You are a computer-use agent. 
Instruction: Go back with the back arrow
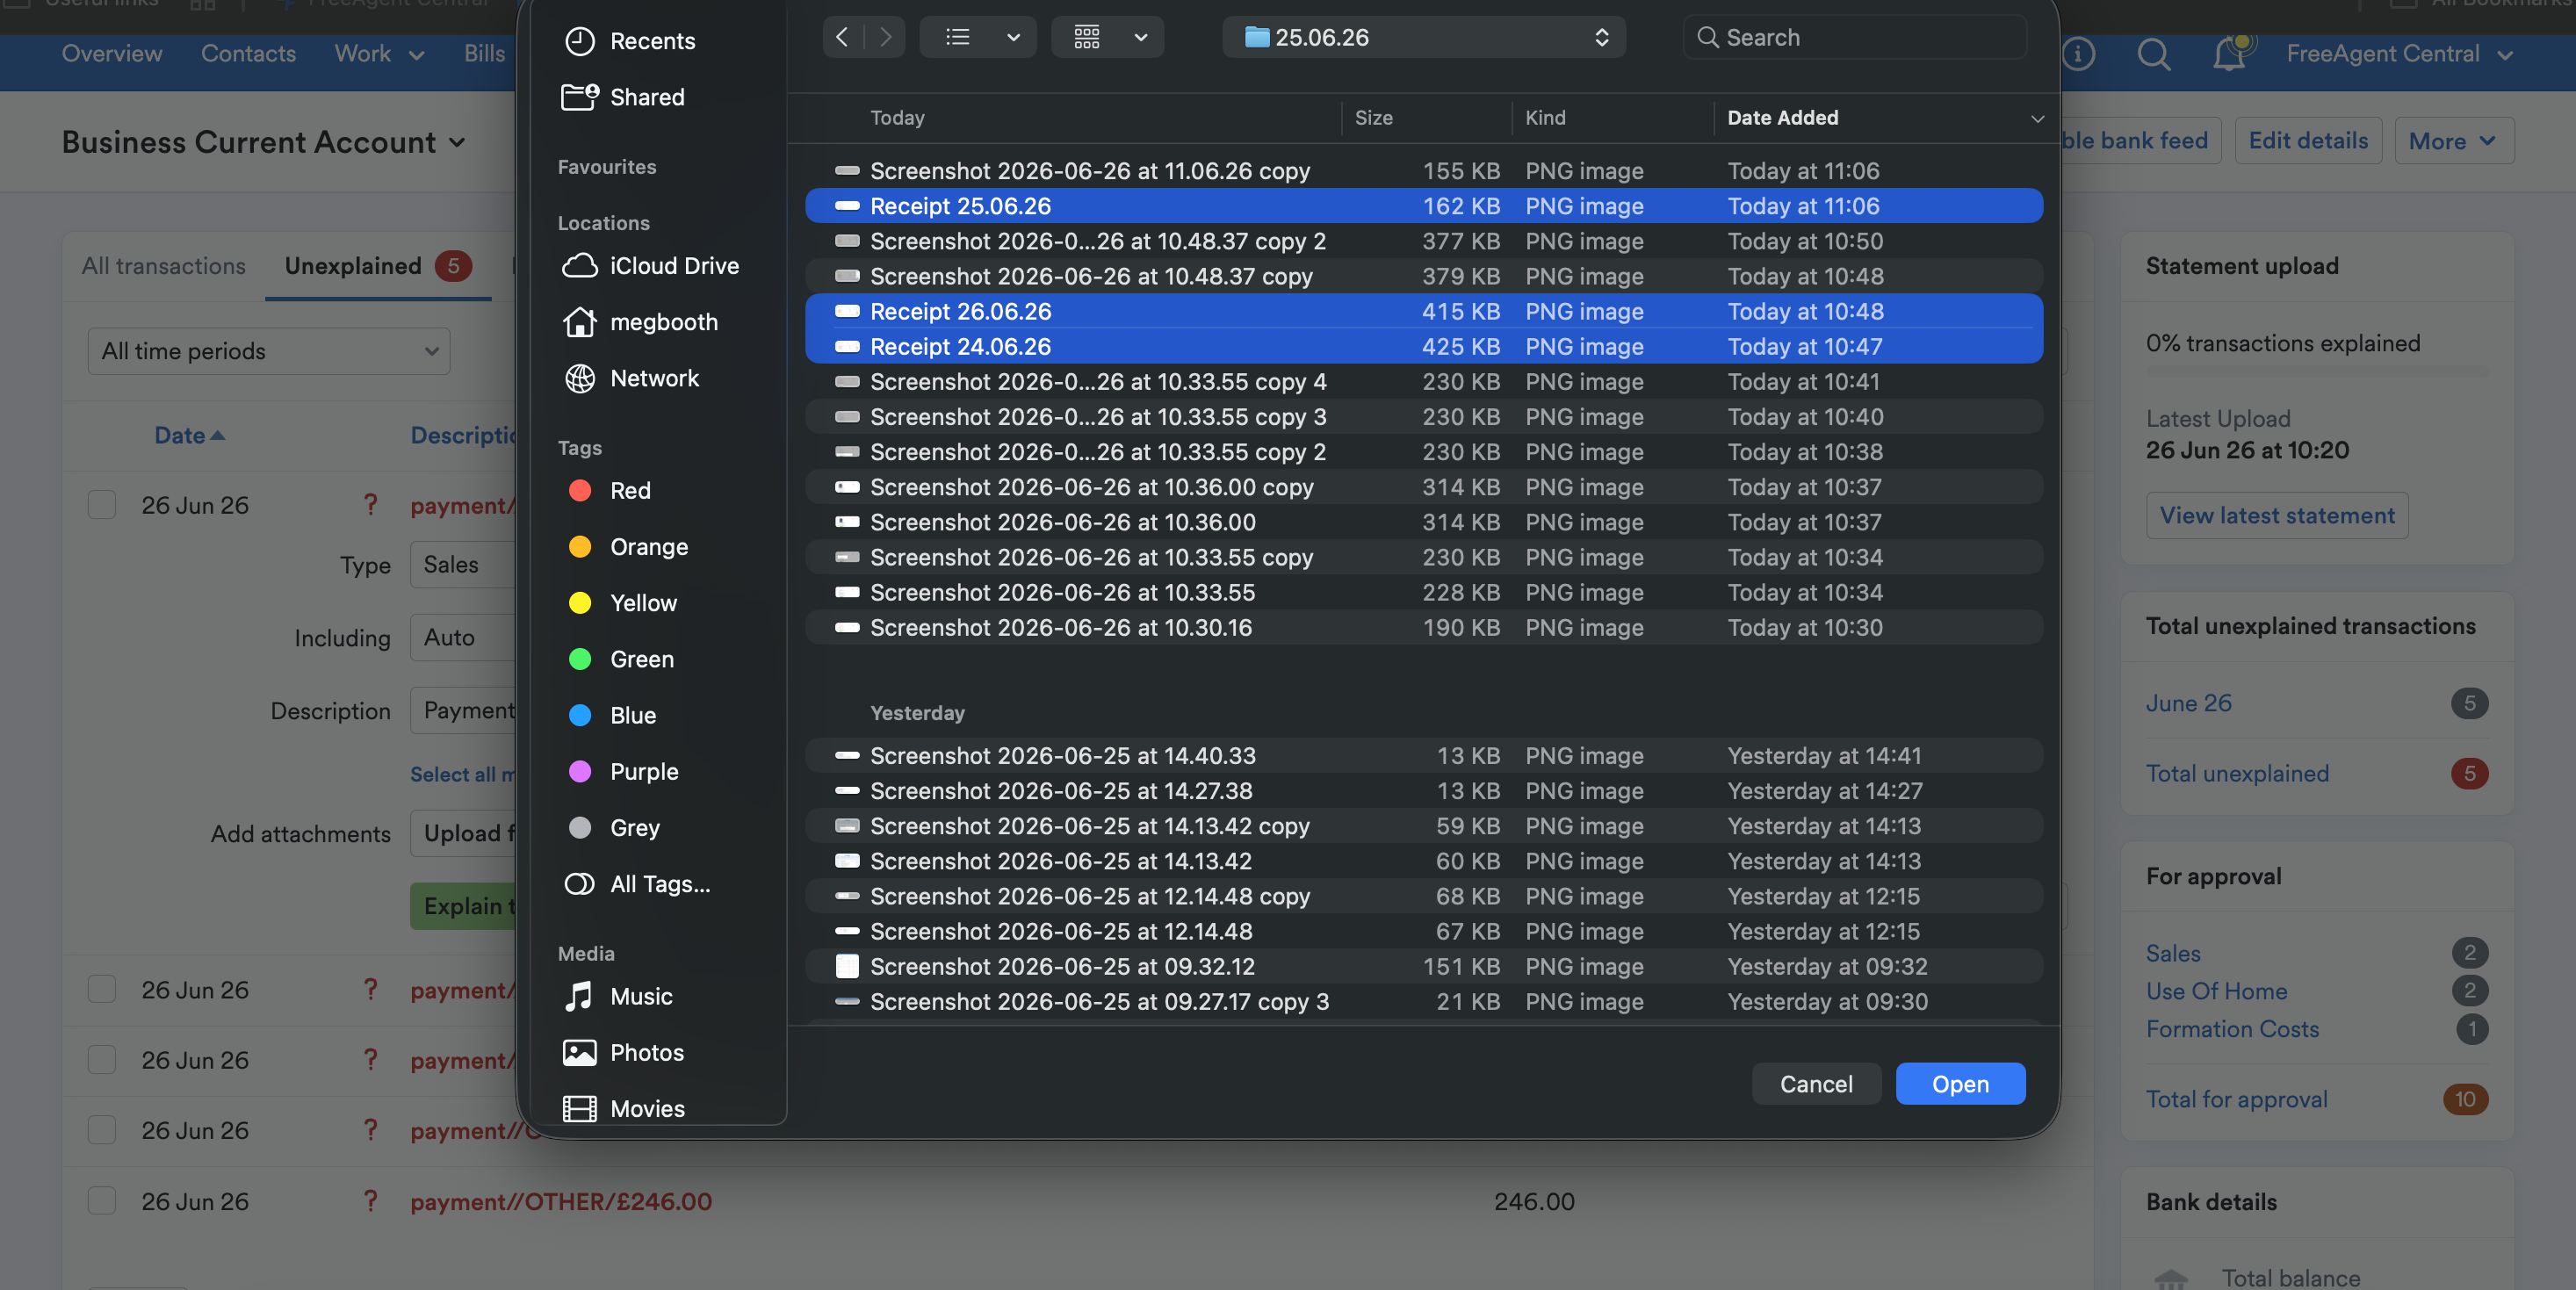[x=842, y=37]
